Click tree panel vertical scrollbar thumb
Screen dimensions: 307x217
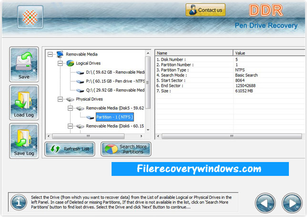[148, 83]
